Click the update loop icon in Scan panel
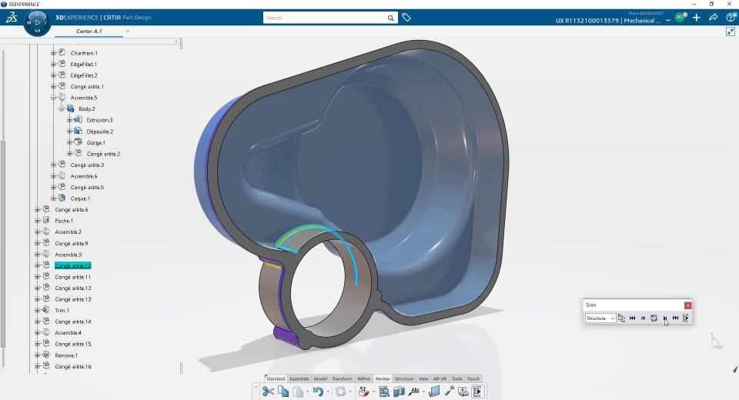The image size is (739, 400). (x=654, y=318)
